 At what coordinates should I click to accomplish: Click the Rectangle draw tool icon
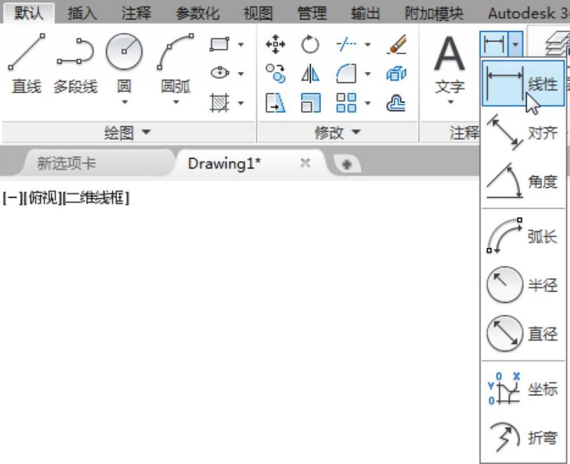click(x=220, y=44)
